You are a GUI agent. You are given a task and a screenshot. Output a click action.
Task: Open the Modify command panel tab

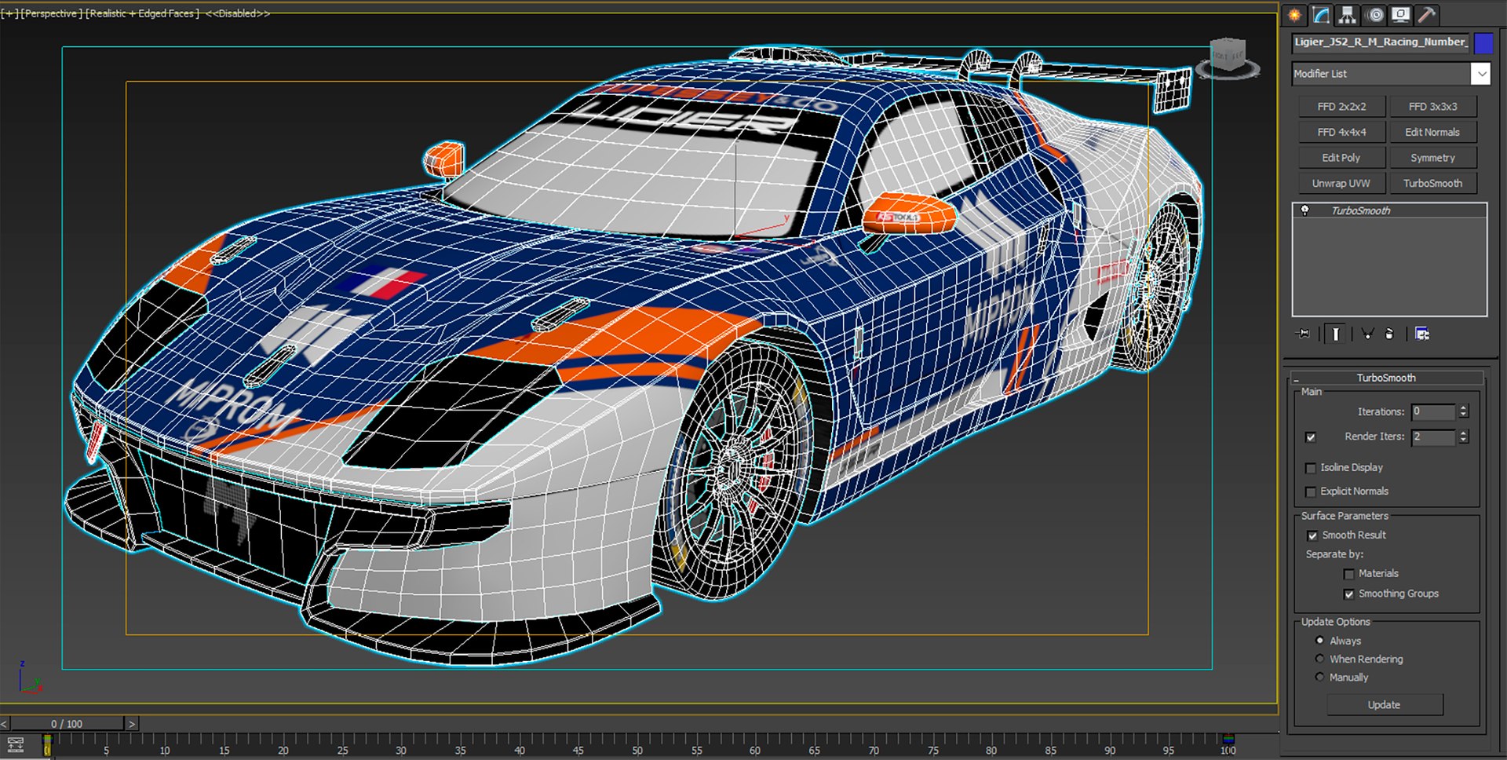coord(1321,15)
